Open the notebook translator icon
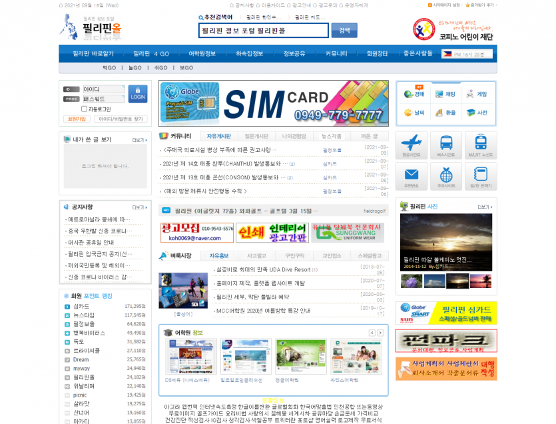The height and width of the screenshot is (424, 556). 480,177
